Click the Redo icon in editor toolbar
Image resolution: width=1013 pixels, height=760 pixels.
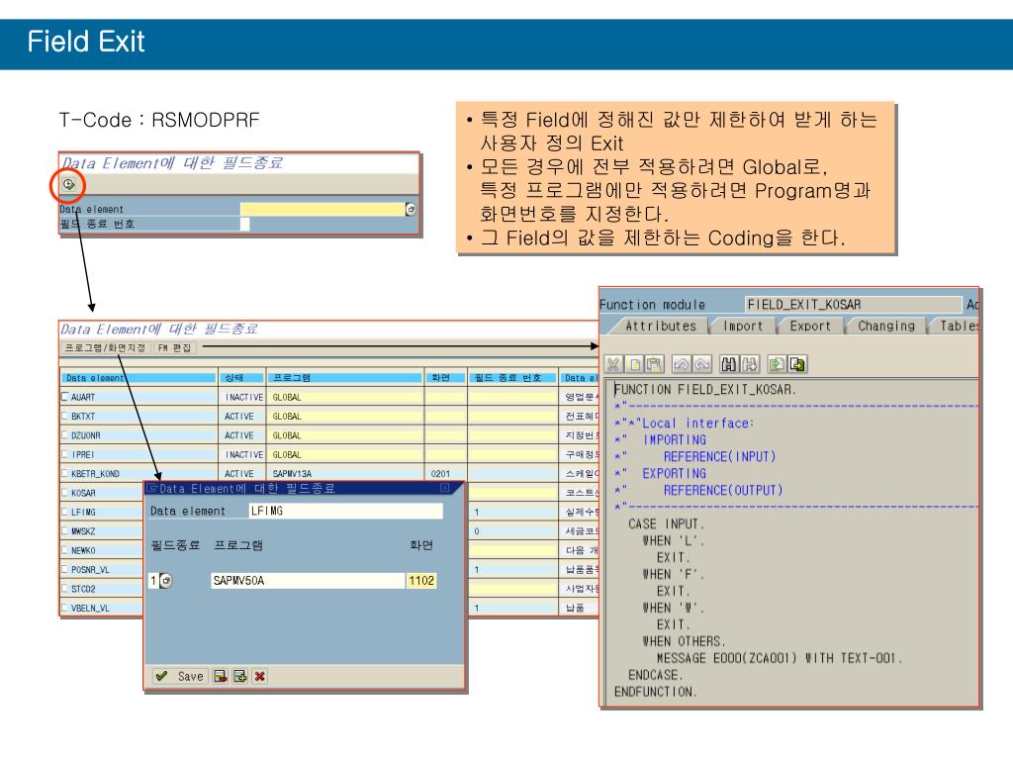(x=702, y=364)
